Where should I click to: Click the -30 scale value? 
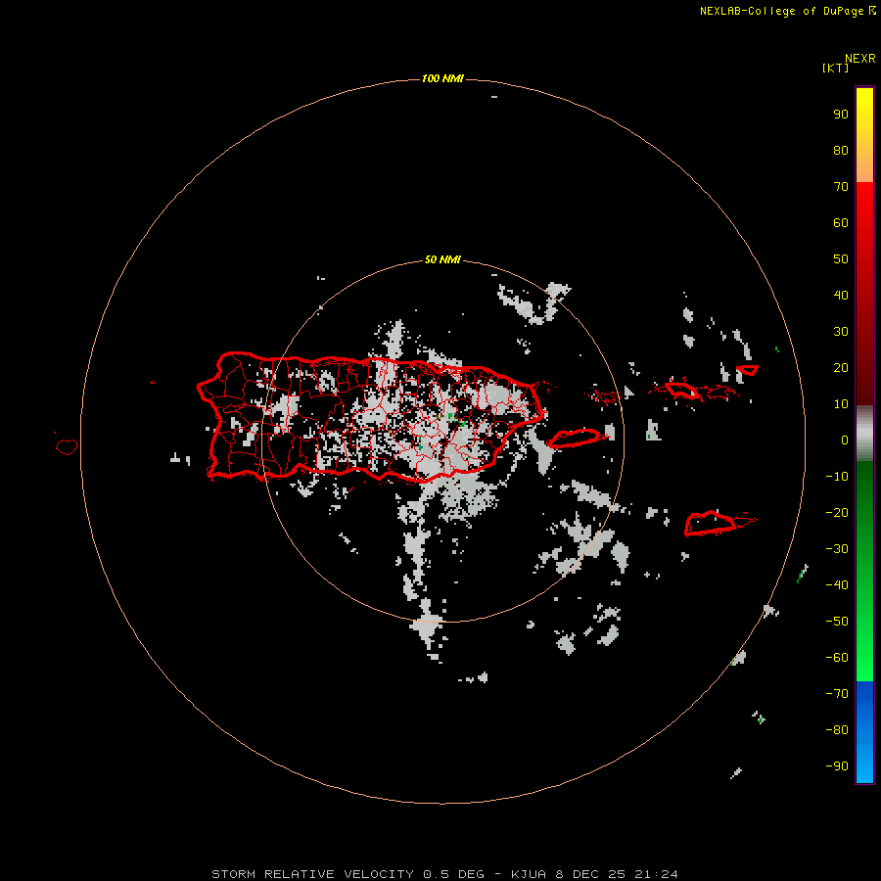(x=837, y=549)
